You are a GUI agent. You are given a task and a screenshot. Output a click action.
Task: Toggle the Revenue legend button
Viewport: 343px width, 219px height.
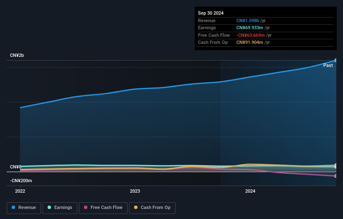pyautogui.click(x=24, y=208)
